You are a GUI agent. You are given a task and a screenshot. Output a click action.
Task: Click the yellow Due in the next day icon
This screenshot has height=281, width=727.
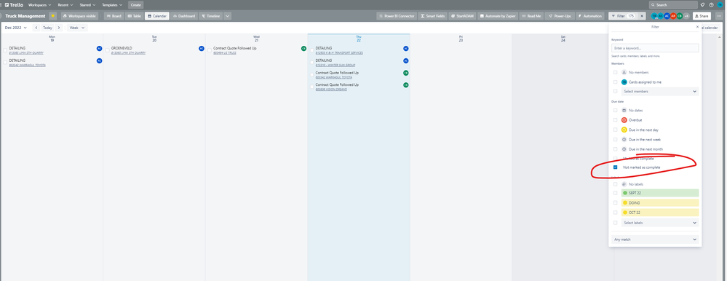coord(624,130)
